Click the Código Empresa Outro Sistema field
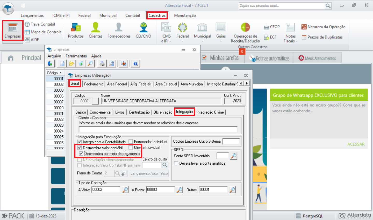This screenshot has height=220, width=373. point(231,141)
